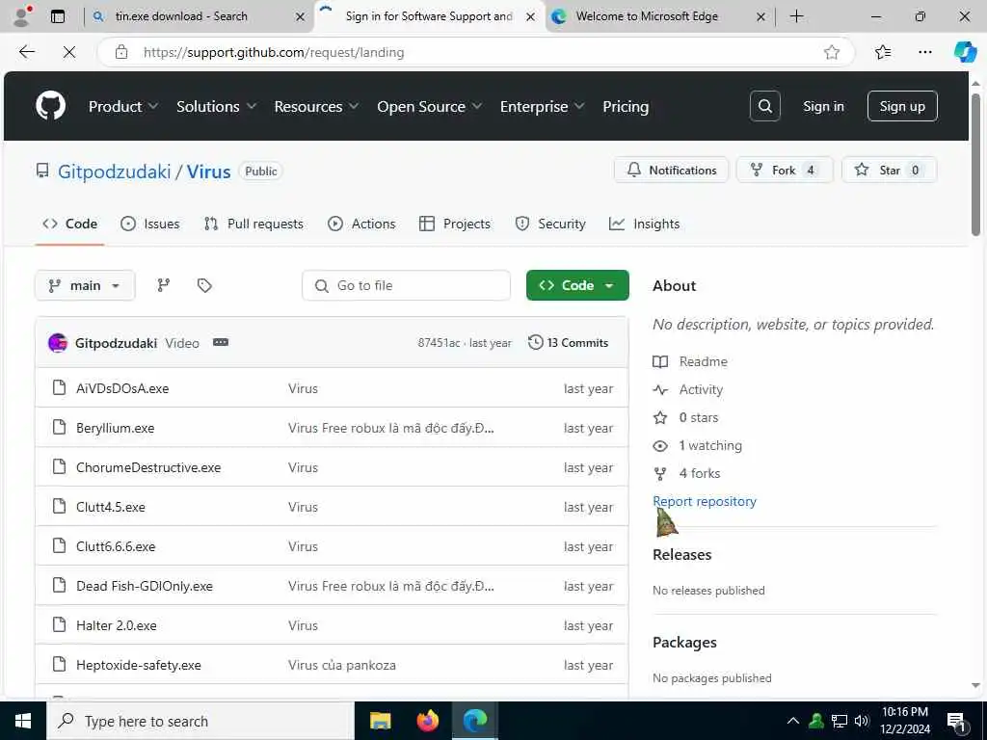The width and height of the screenshot is (987, 740).
Task: Open tags icon next to branches
Action: pos(204,285)
